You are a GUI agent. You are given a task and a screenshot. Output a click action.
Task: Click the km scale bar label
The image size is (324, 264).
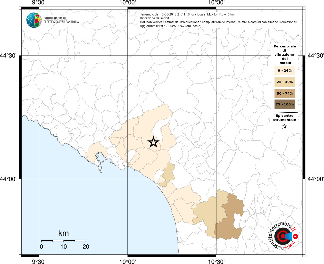pyautogui.click(x=63, y=233)
